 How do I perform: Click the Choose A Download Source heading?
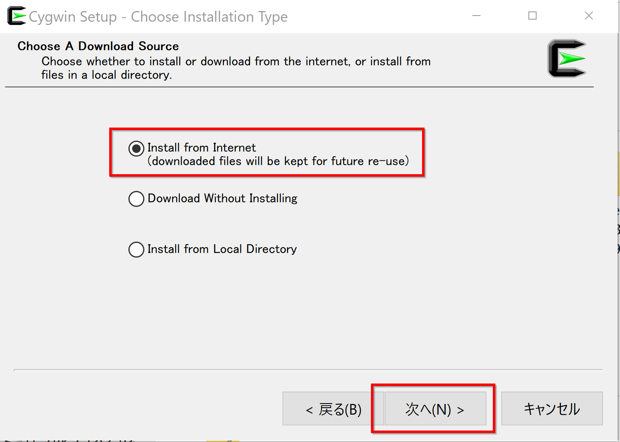pyautogui.click(x=98, y=46)
